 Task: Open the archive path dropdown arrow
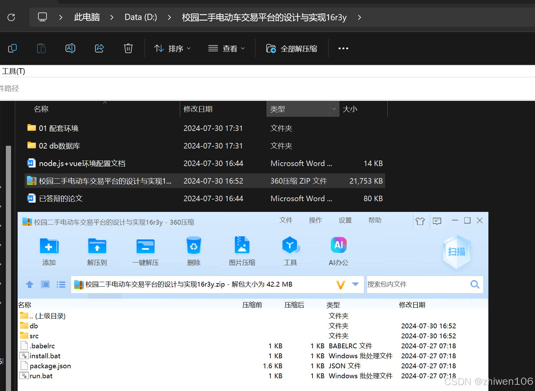coord(356,284)
